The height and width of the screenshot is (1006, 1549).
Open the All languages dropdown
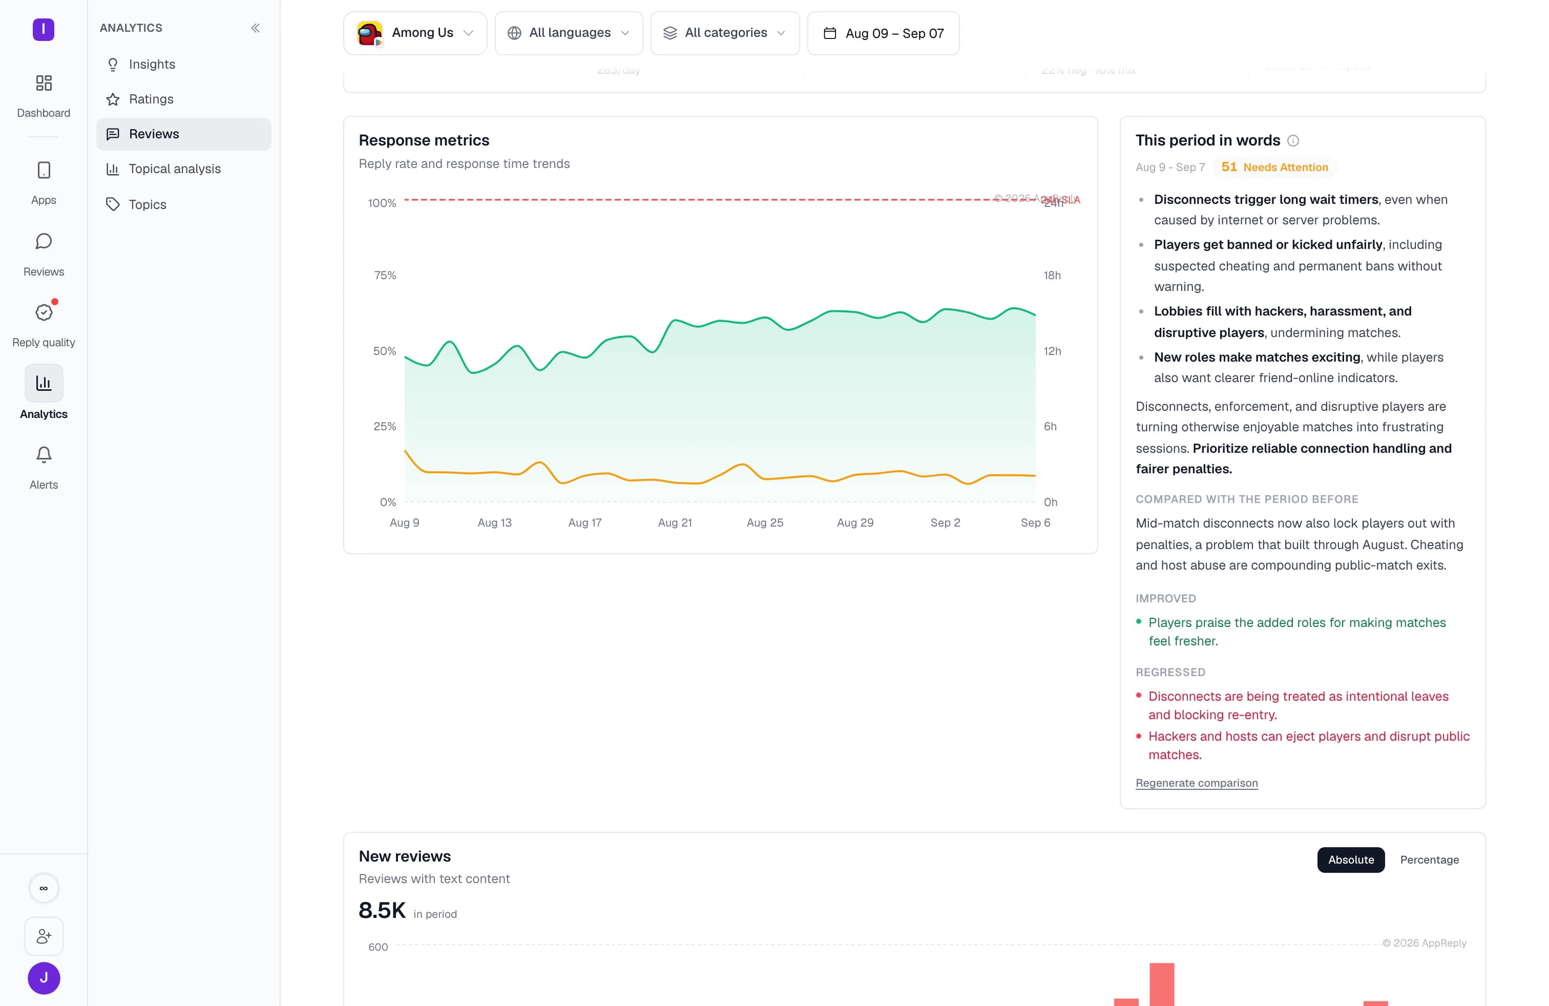click(568, 33)
